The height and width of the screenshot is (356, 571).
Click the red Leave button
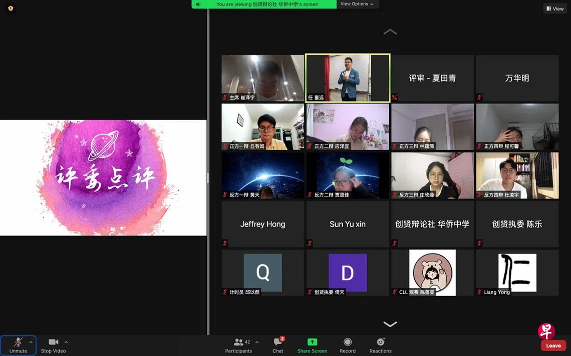[553, 345]
